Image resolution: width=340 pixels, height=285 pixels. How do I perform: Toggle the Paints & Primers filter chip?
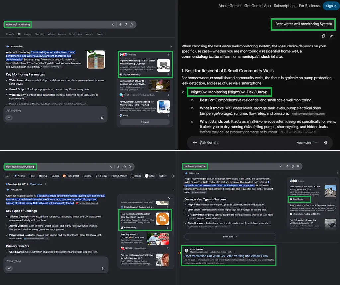119,176
